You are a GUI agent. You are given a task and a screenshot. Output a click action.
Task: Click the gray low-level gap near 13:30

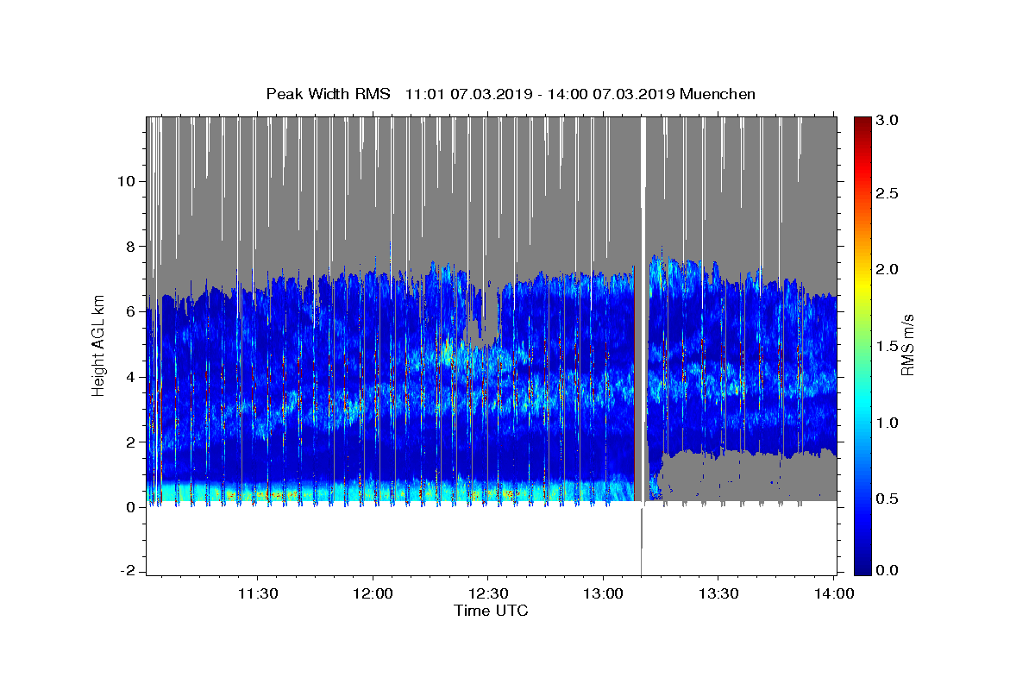pos(746,476)
